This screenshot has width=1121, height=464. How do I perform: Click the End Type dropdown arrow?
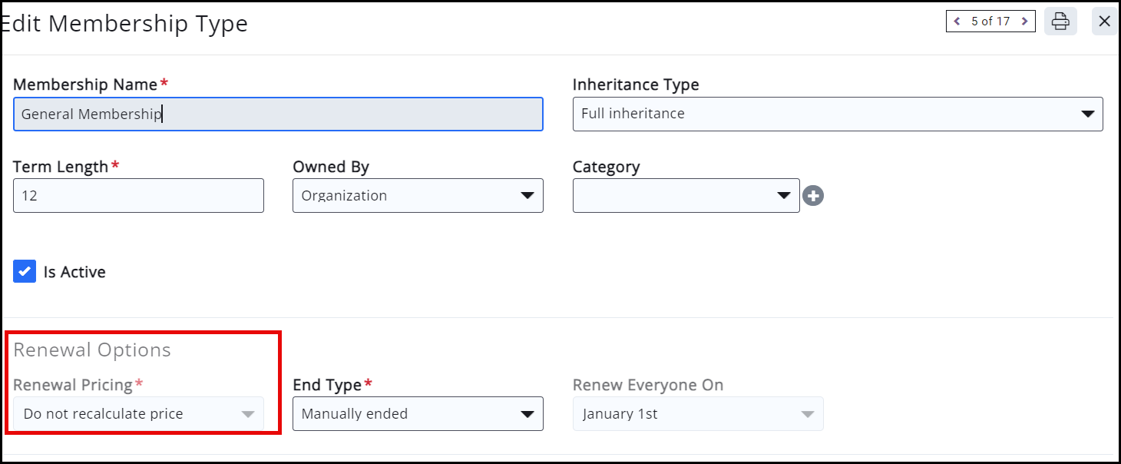click(527, 414)
